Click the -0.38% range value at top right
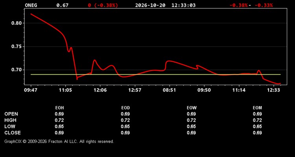 pos(239,5)
